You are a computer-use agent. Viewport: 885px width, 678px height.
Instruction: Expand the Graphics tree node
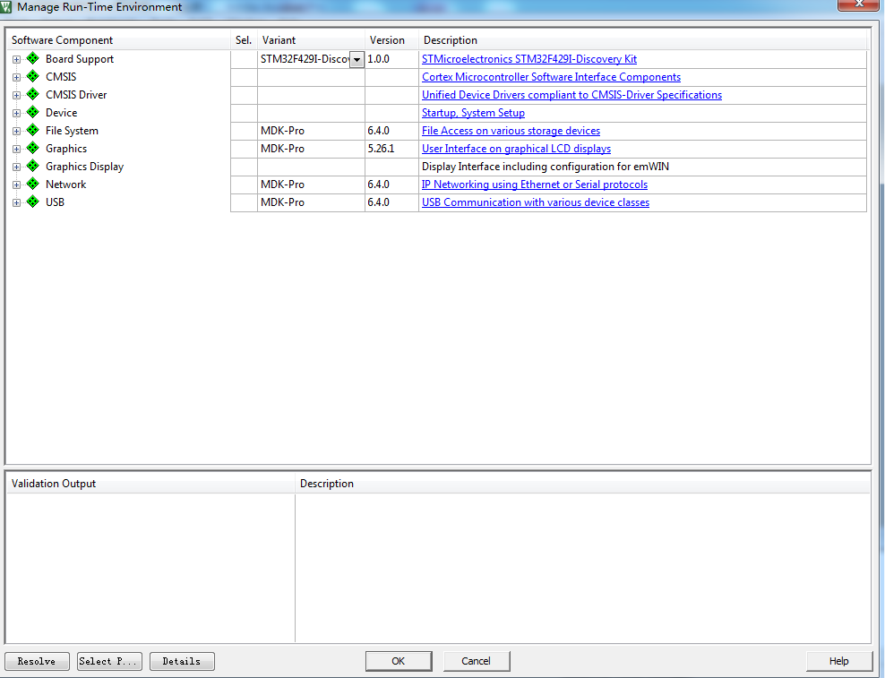[16, 149]
